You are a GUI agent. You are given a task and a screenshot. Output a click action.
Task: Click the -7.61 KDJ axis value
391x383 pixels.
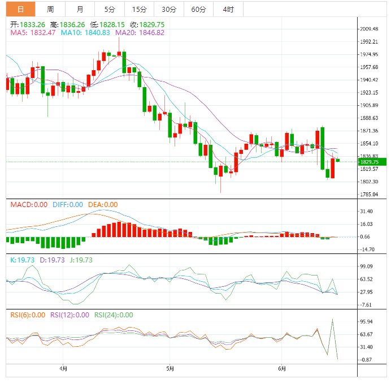pos(366,305)
